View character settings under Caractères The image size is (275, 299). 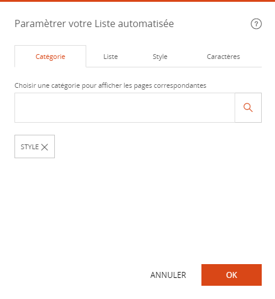(223, 57)
